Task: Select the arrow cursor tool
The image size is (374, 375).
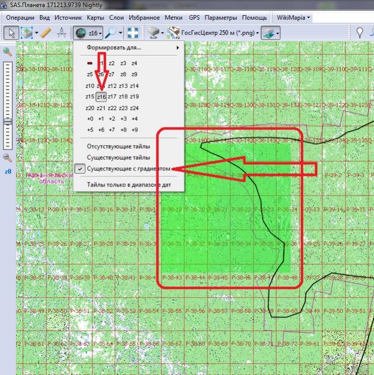Action: pos(11,33)
